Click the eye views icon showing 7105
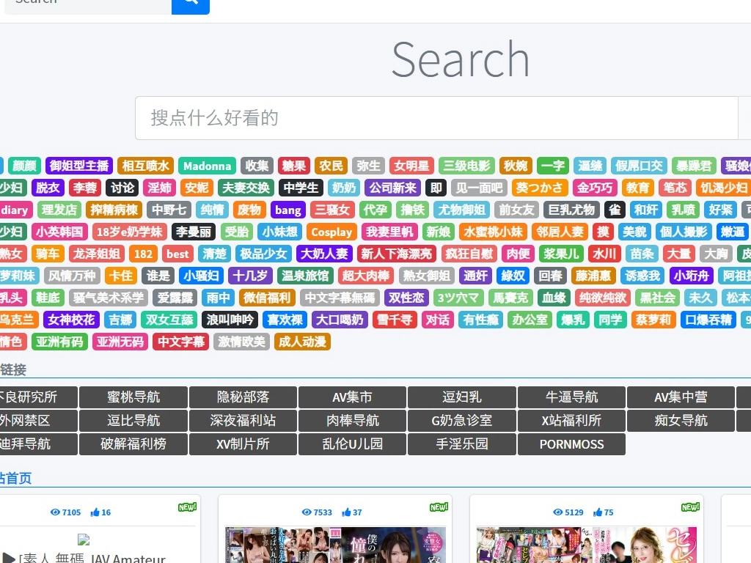This screenshot has height=563, width=751. 54,512
